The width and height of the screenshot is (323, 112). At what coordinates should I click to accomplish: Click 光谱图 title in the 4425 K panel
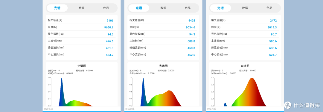[x=163, y=66]
